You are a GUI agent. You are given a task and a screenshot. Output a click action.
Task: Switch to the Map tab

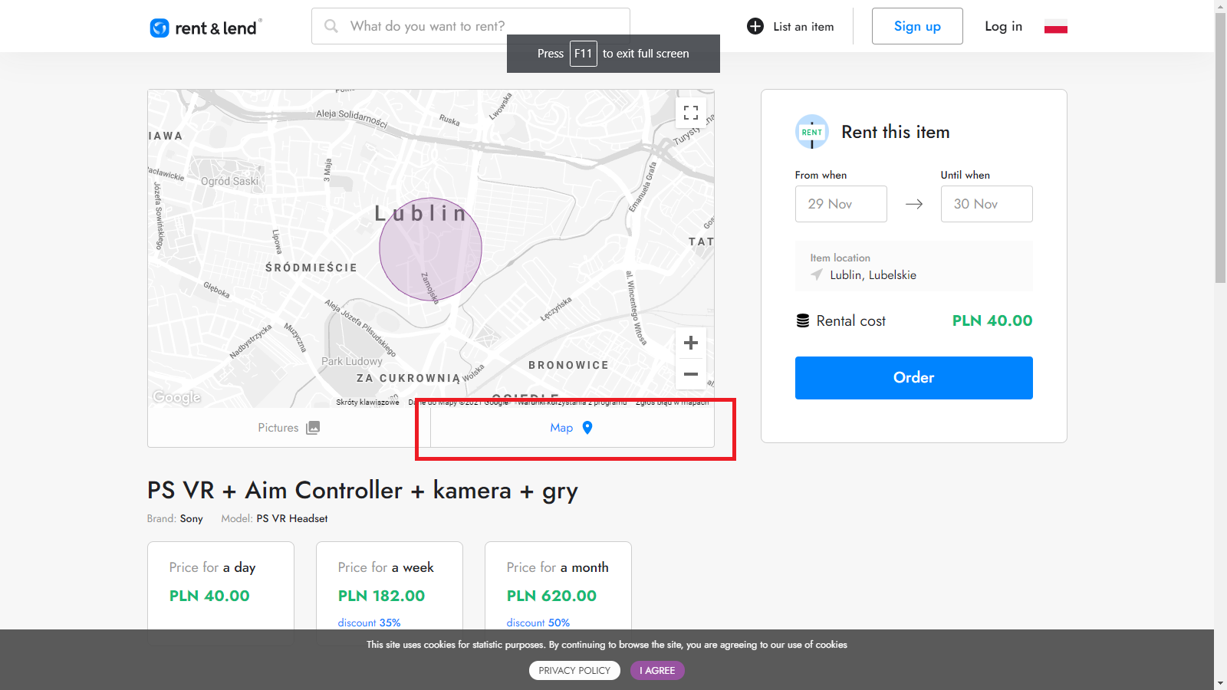click(572, 428)
